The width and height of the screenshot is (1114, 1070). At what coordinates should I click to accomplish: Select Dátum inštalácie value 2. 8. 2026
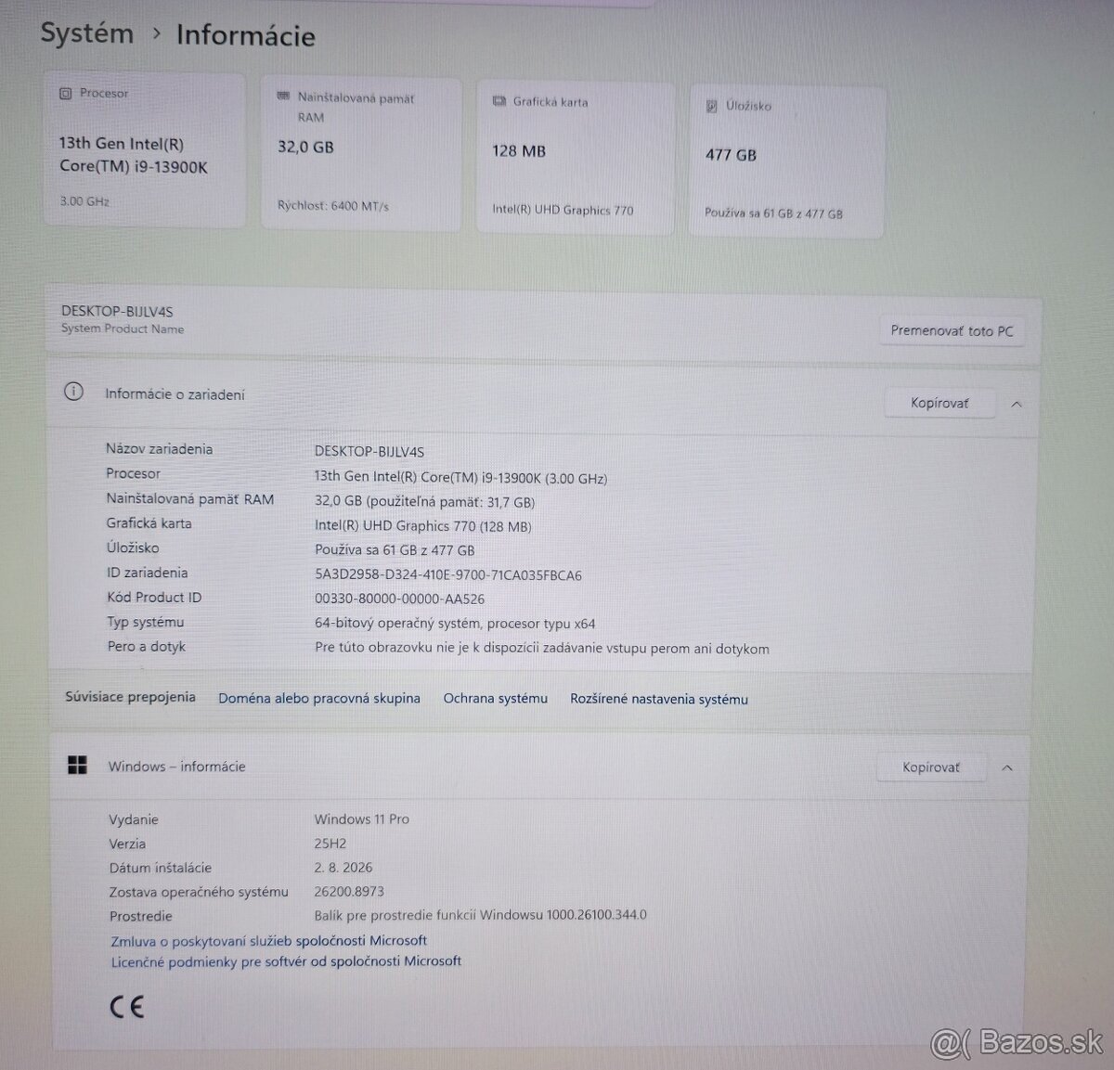pyautogui.click(x=343, y=868)
